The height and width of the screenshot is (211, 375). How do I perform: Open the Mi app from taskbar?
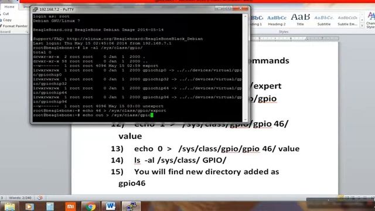(70, 206)
